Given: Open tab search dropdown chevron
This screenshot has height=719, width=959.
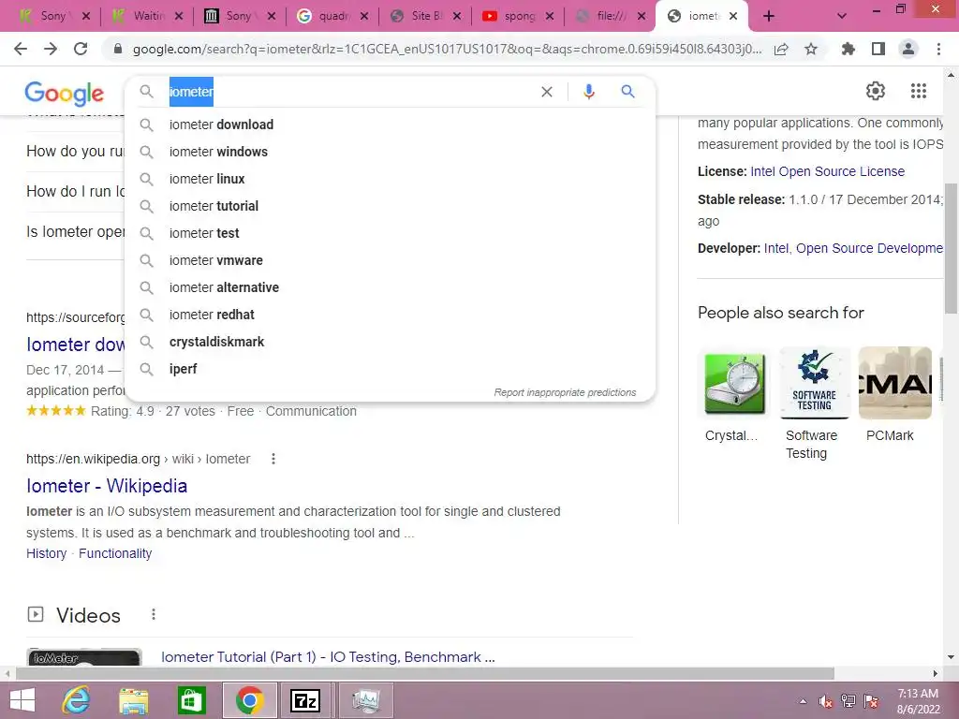Looking at the screenshot, I should (842, 17).
